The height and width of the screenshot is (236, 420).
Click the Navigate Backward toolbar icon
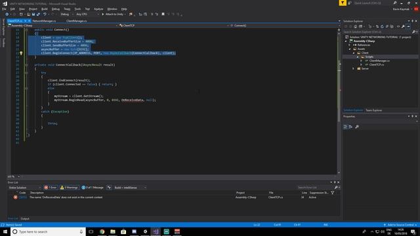[7, 14]
